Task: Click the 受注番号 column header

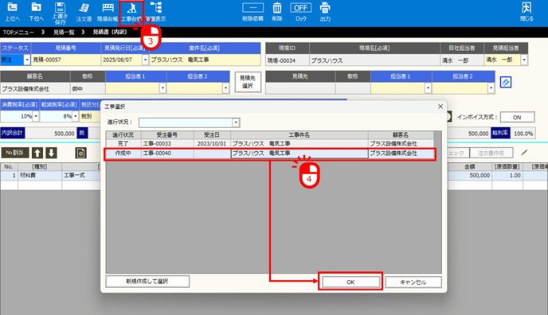Action: [167, 134]
